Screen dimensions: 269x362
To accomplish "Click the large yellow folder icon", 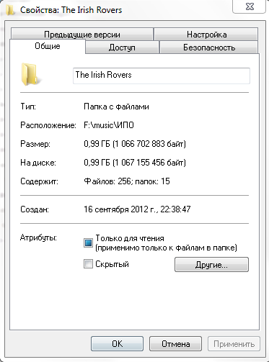I will [30, 74].
